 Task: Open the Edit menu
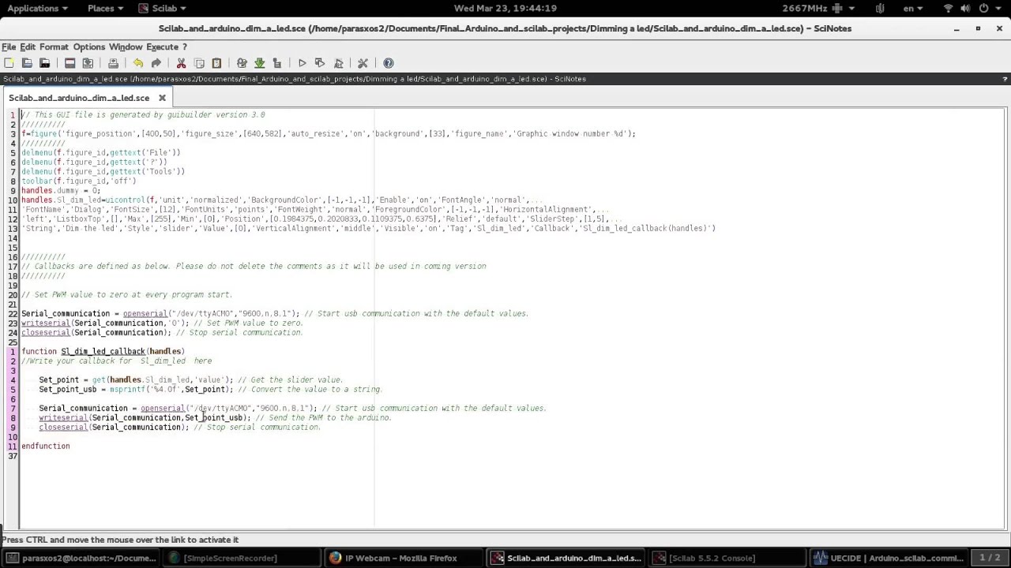[28, 47]
